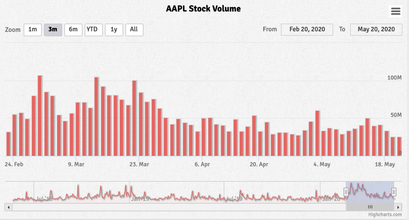
Task: Click the Jan '20 label in the navigator
Action: (331, 199)
